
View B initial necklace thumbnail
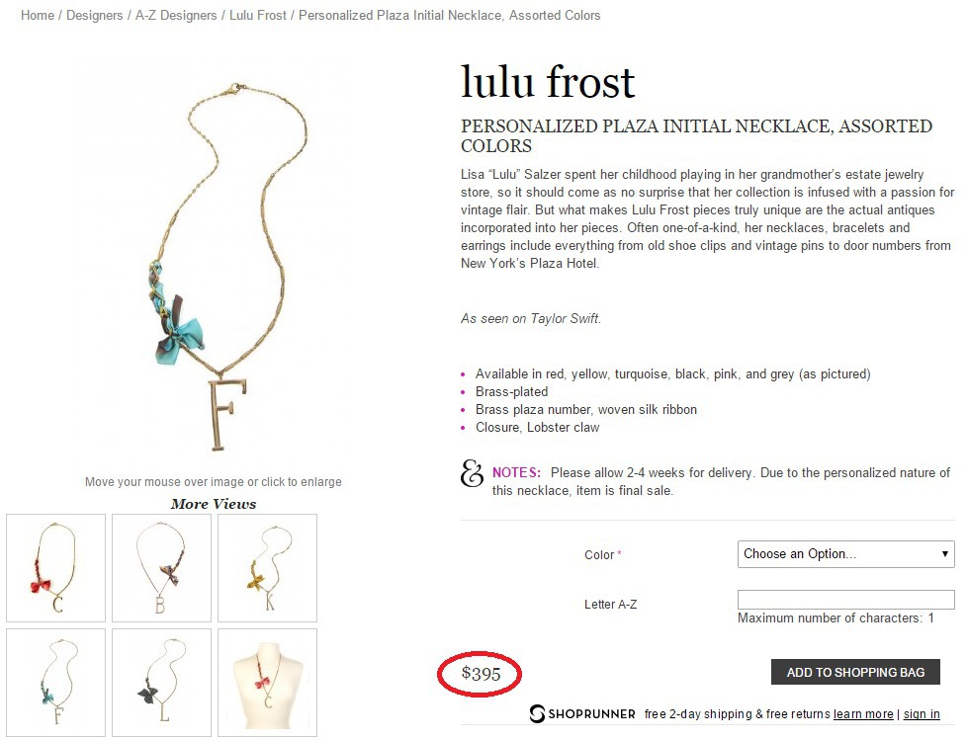coord(161,568)
